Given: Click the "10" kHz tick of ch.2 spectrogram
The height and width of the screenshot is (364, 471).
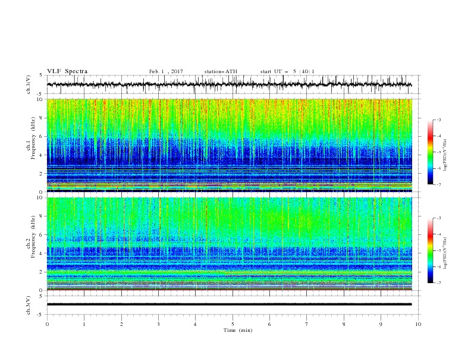Looking at the screenshot, I should [x=40, y=197].
